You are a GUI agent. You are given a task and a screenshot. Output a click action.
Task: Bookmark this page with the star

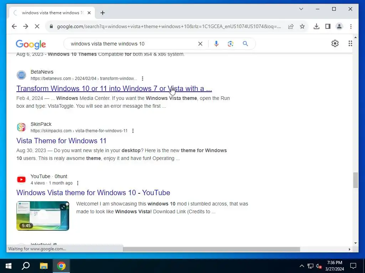pos(302,26)
